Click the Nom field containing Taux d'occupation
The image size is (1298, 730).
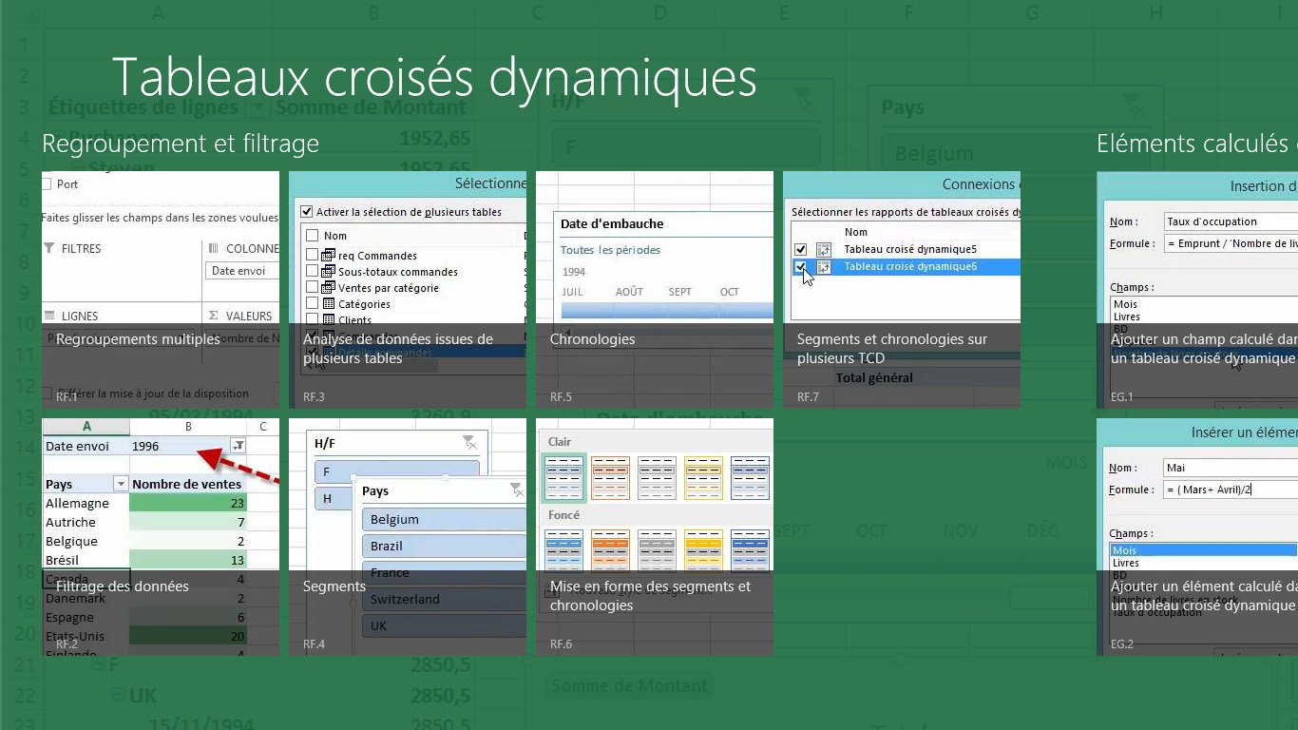[1231, 221]
